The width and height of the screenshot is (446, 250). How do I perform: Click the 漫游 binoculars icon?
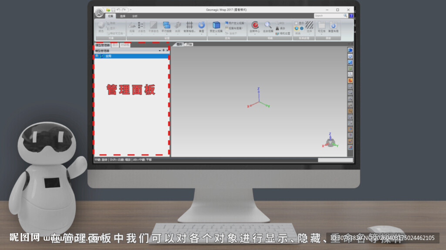277,28
